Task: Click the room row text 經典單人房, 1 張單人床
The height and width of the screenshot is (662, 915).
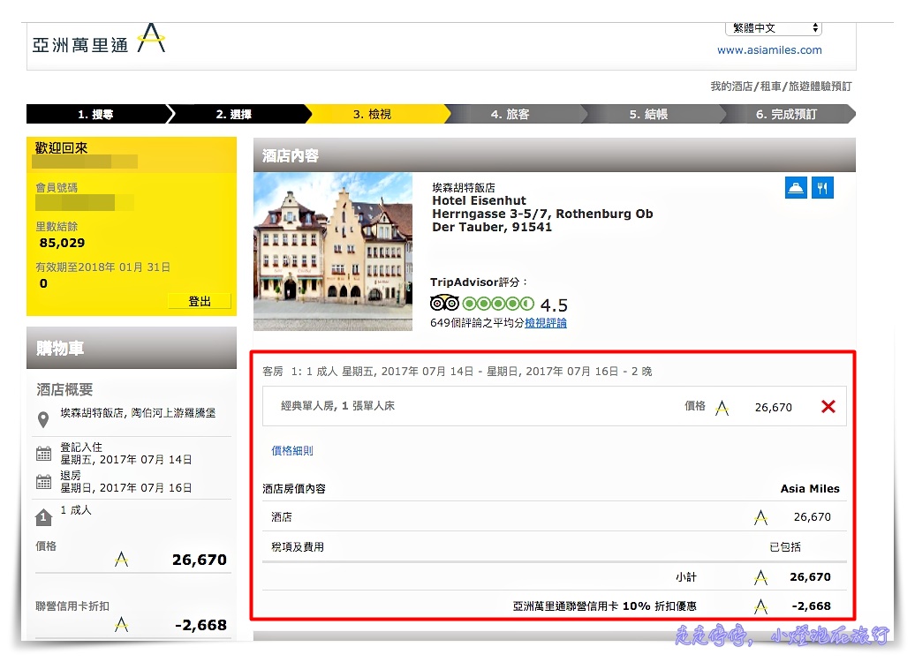Action: click(338, 406)
